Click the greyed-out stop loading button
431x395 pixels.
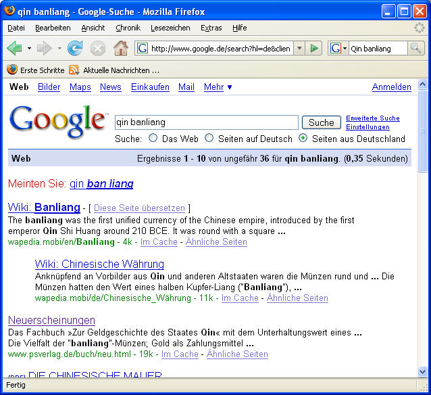point(98,49)
